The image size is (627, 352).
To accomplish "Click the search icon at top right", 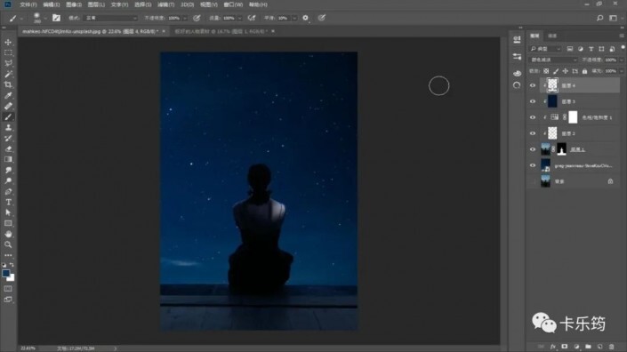I will click(599, 18).
